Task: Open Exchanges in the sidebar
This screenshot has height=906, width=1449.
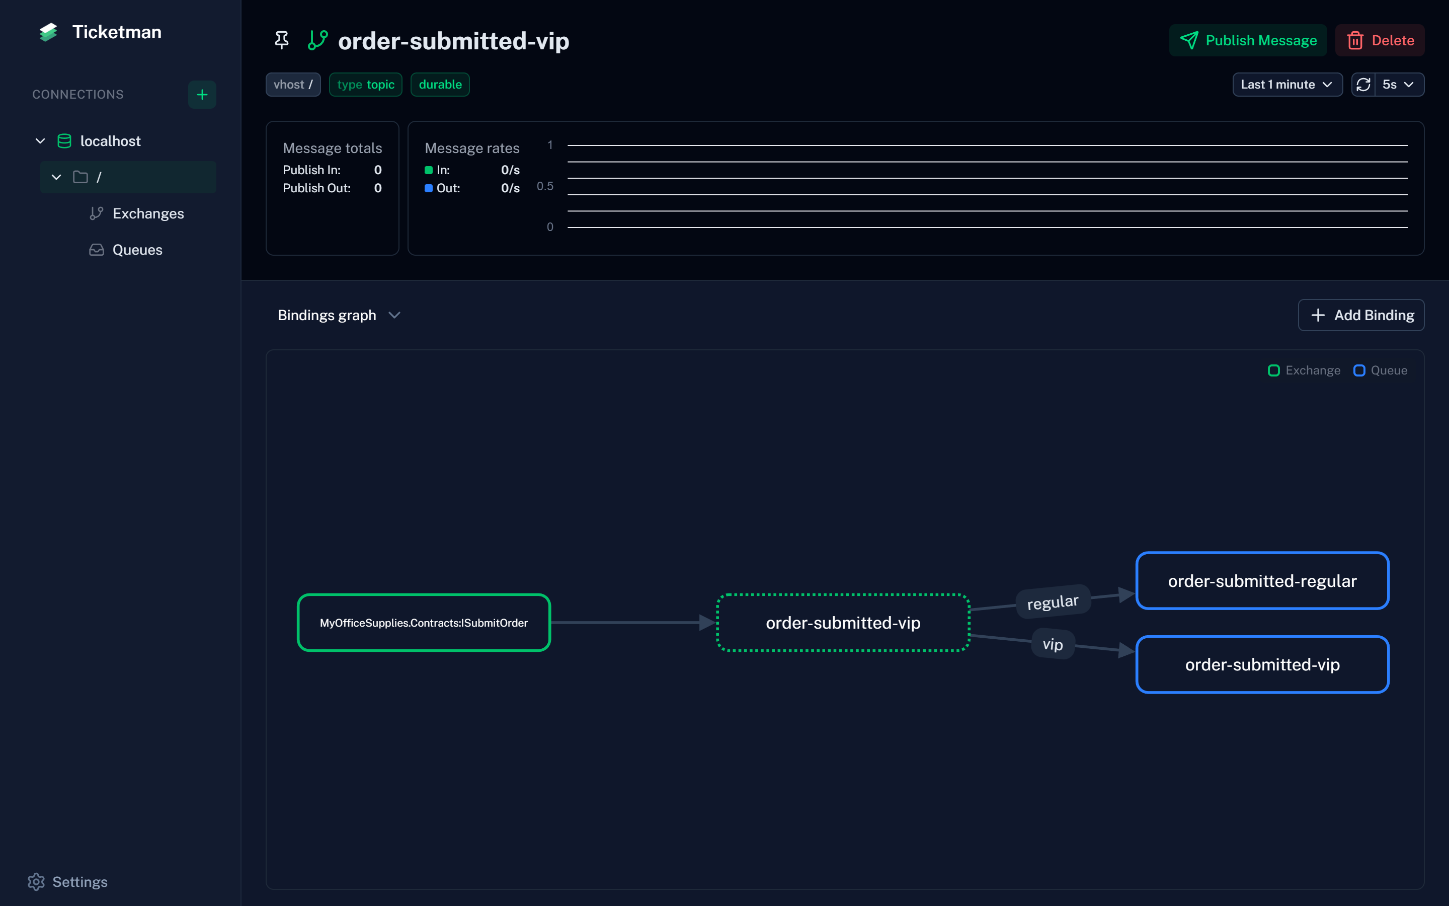Action: pyautogui.click(x=148, y=213)
